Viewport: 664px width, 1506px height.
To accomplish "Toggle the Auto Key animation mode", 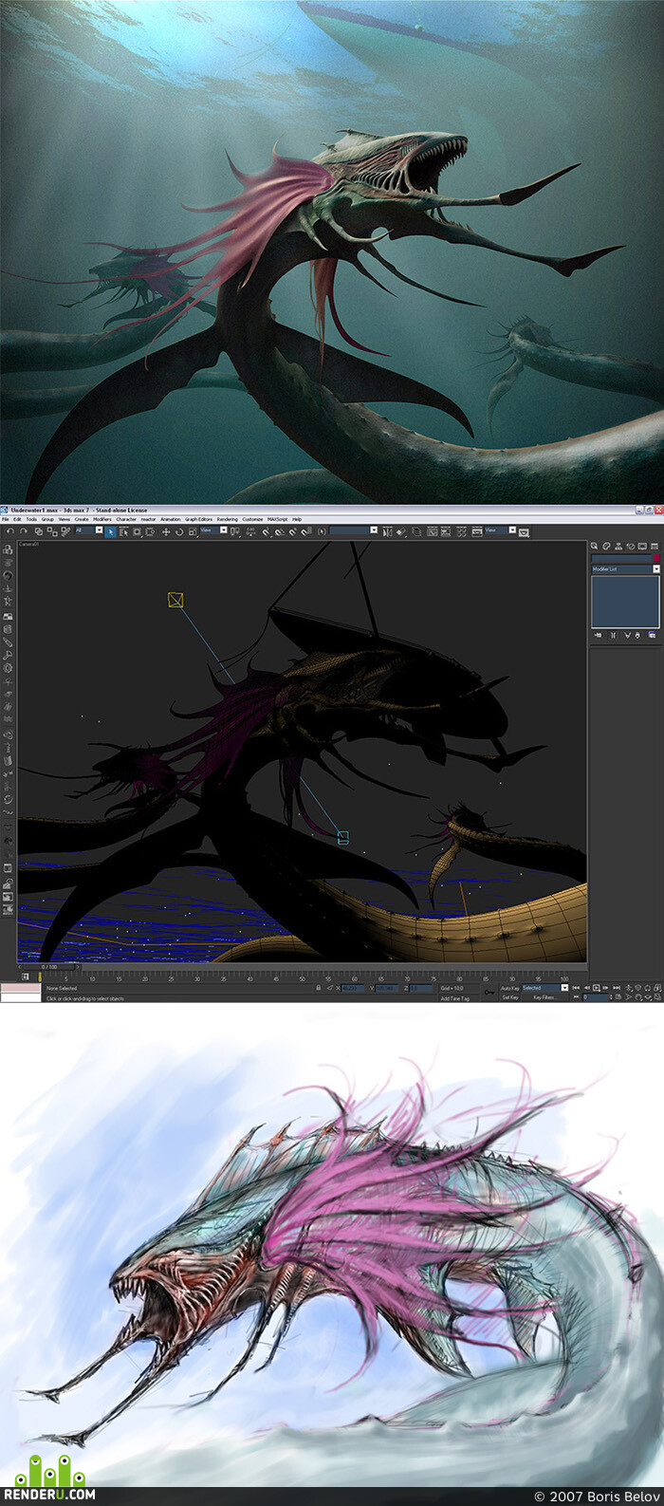I will point(509,988).
